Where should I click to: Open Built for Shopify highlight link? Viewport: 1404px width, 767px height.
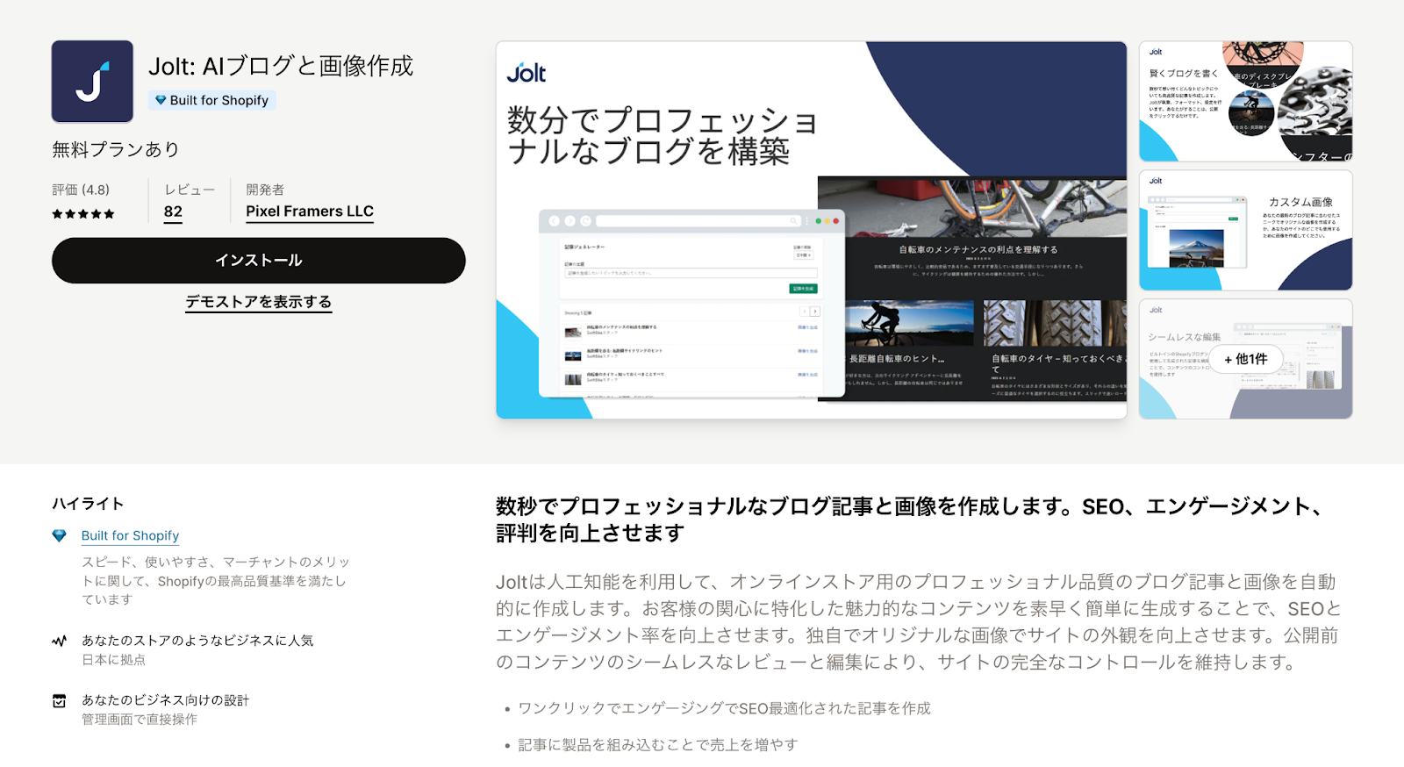click(130, 535)
